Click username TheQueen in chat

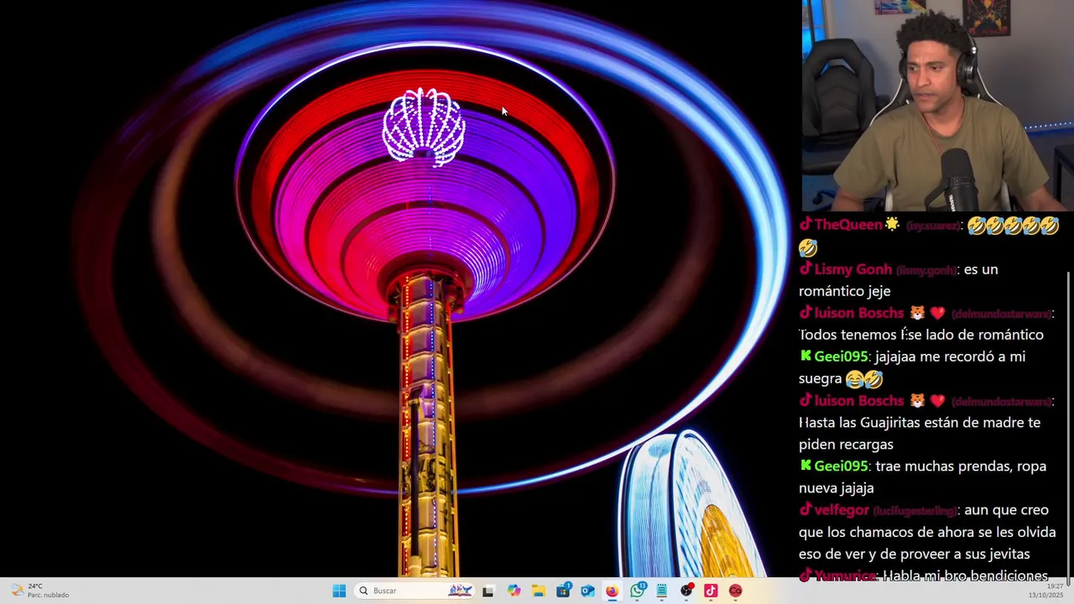pyautogui.click(x=848, y=225)
